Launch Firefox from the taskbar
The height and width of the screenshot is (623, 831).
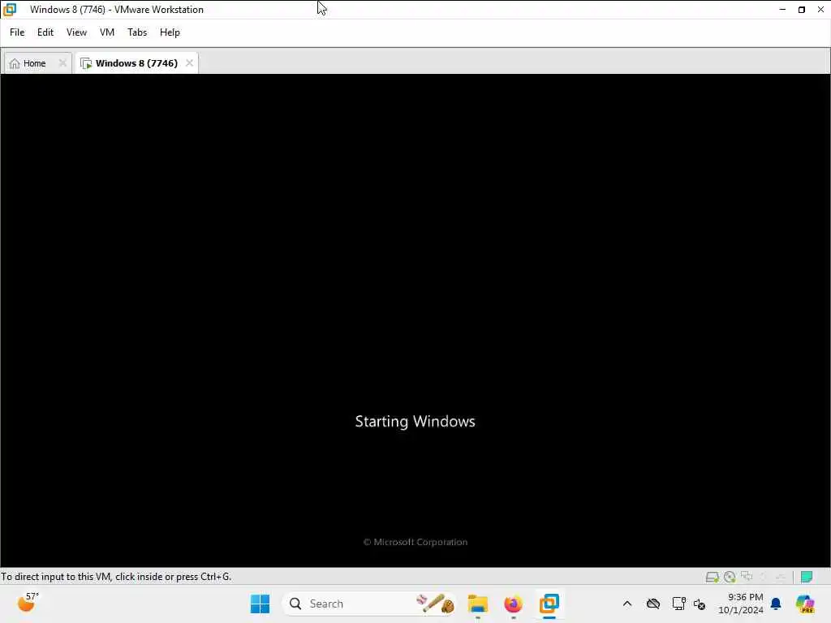point(513,604)
